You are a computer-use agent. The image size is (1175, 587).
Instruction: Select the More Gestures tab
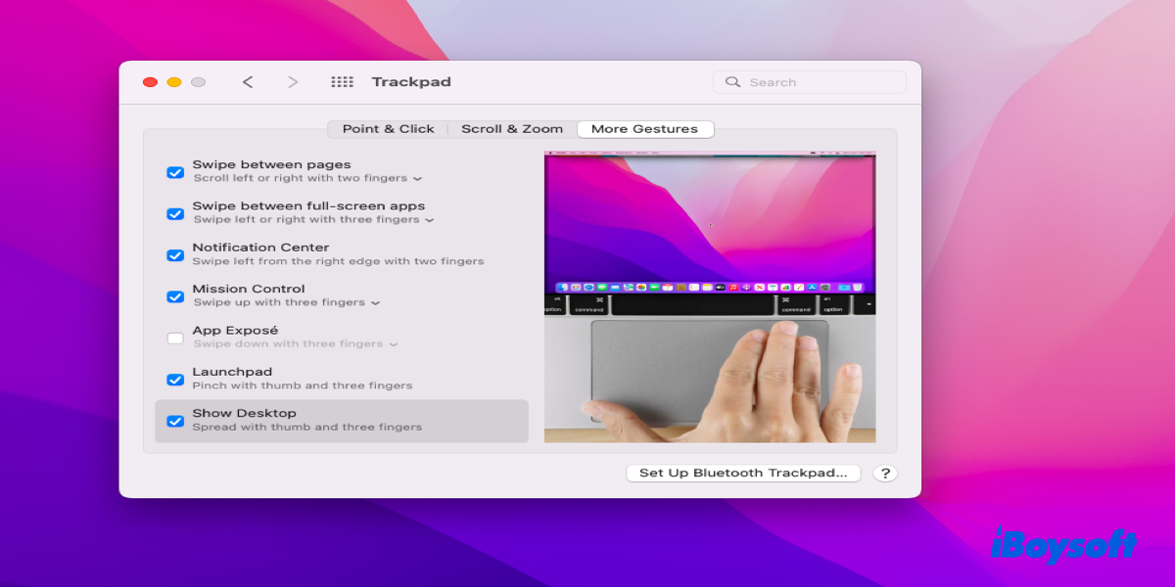645,129
